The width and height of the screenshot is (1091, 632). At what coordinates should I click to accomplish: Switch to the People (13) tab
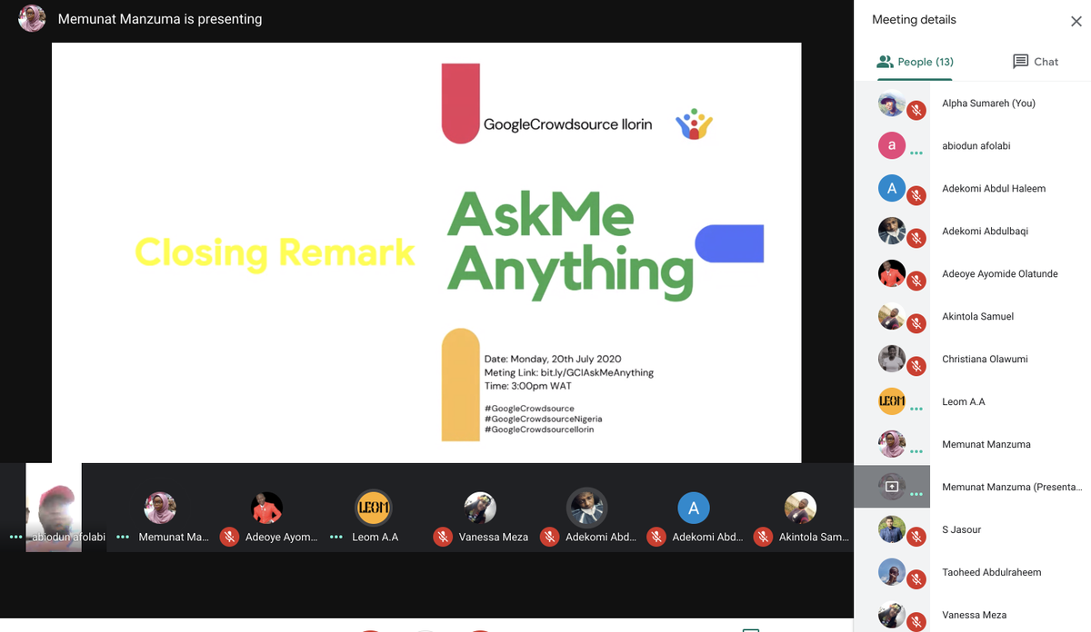[915, 62]
